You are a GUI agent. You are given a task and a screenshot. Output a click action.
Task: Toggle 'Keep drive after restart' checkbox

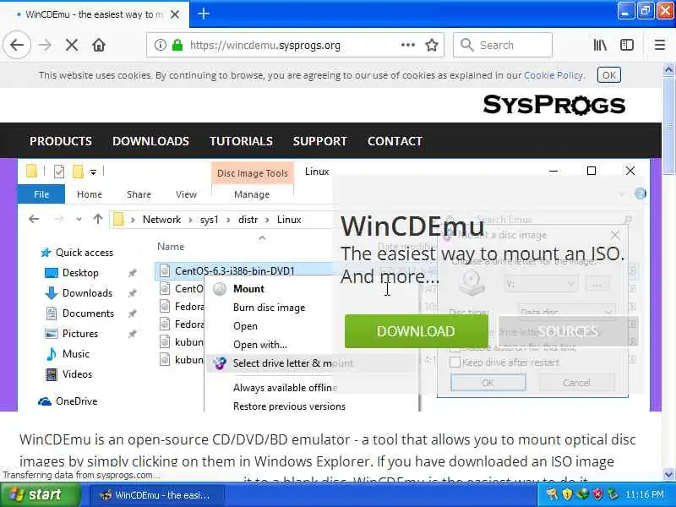coord(455,363)
